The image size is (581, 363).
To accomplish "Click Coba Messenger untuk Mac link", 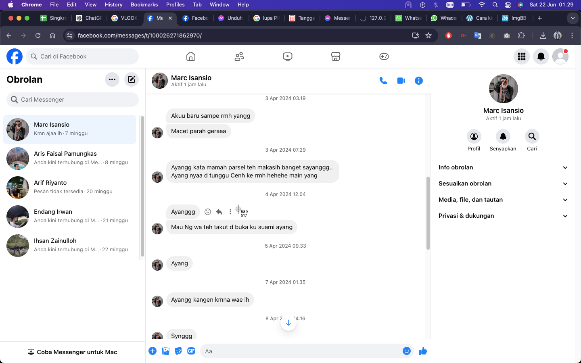I will click(73, 352).
